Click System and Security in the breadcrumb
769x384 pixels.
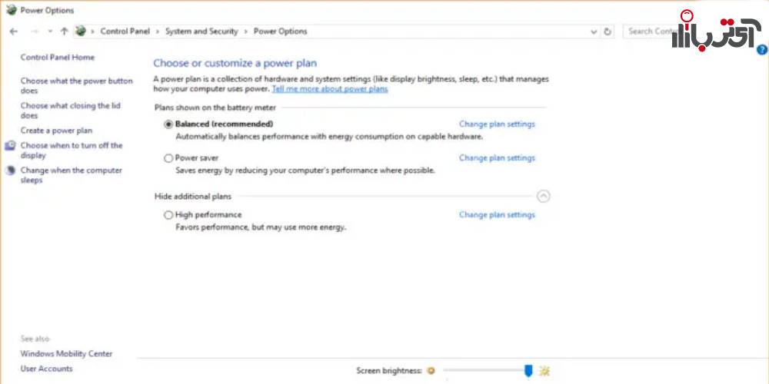point(201,31)
